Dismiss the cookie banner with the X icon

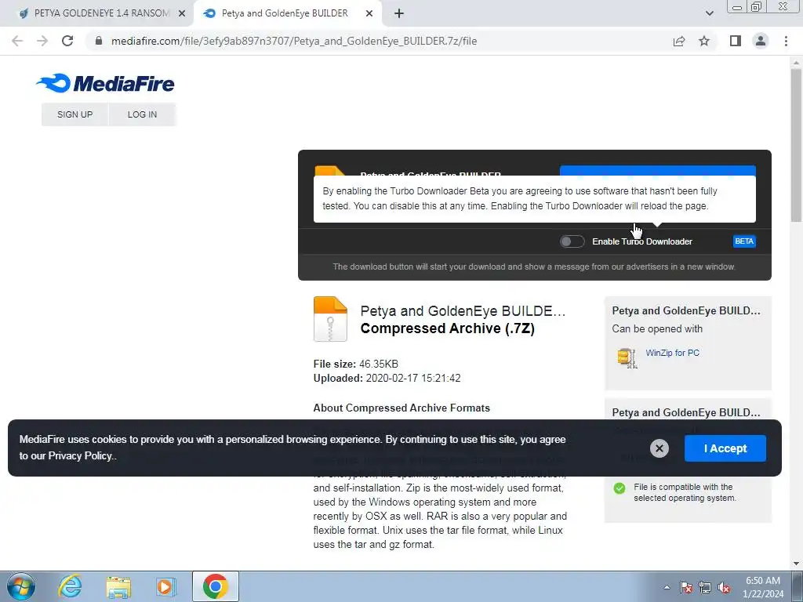[x=659, y=448]
